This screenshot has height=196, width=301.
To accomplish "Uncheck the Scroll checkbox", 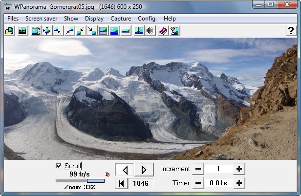I will (59, 166).
